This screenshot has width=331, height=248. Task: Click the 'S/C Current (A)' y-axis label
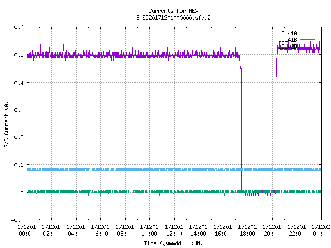(x=6, y=124)
